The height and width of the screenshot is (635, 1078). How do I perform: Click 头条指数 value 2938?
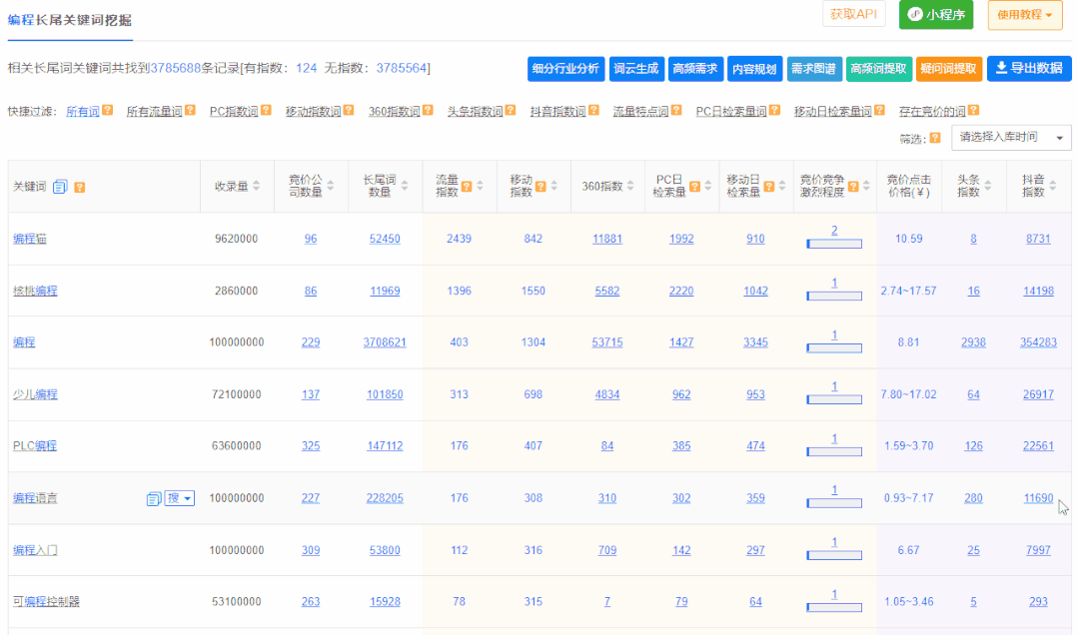click(973, 342)
